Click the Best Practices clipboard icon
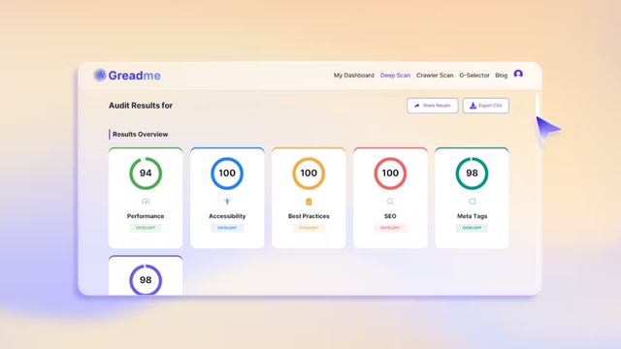The width and height of the screenshot is (621, 349). [309, 202]
